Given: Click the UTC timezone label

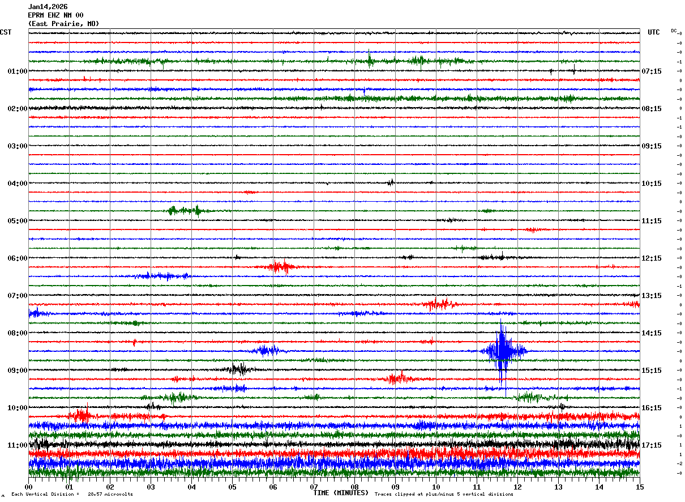Looking at the screenshot, I should pos(654,32).
